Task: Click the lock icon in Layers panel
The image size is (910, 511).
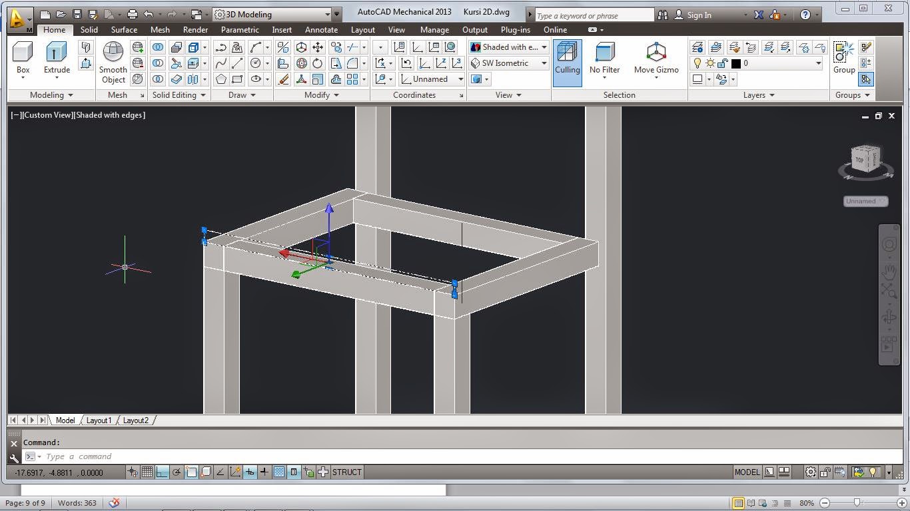Action: [722, 63]
